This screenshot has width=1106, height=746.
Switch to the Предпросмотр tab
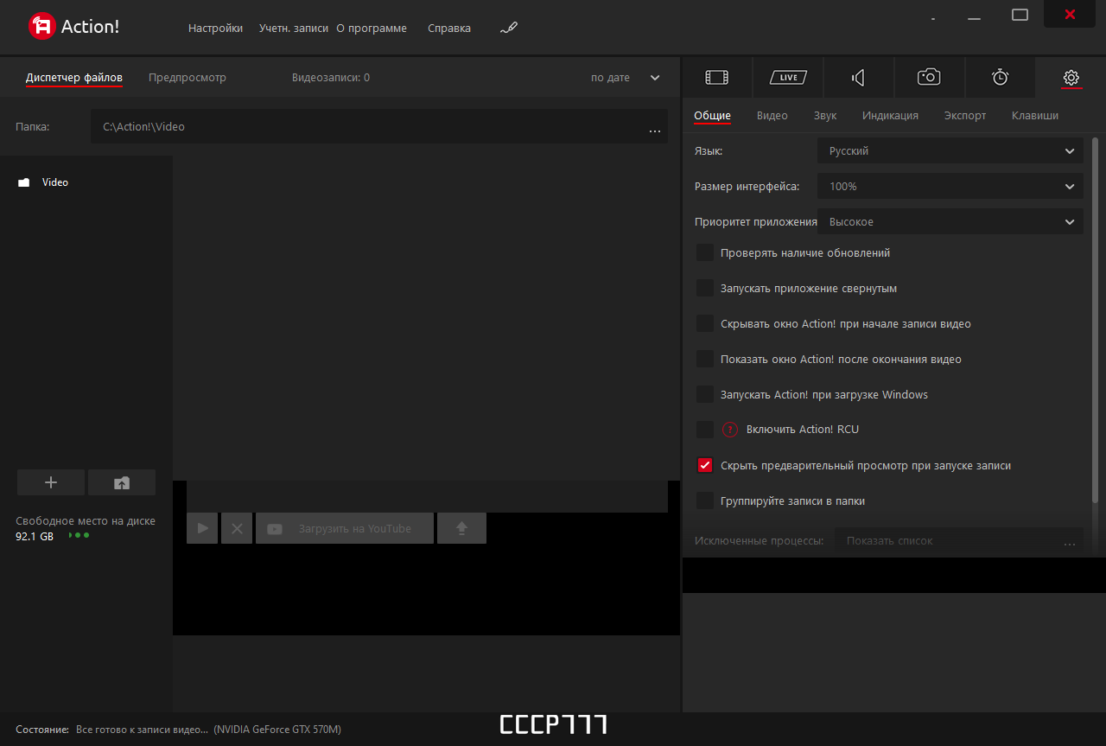tap(188, 78)
